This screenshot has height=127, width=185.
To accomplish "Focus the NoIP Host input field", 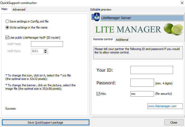I will point(47,44).
